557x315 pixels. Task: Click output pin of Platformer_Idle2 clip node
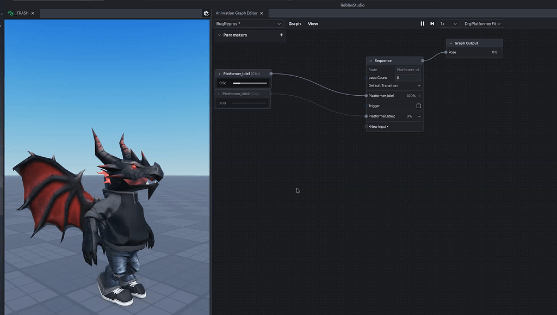[271, 94]
